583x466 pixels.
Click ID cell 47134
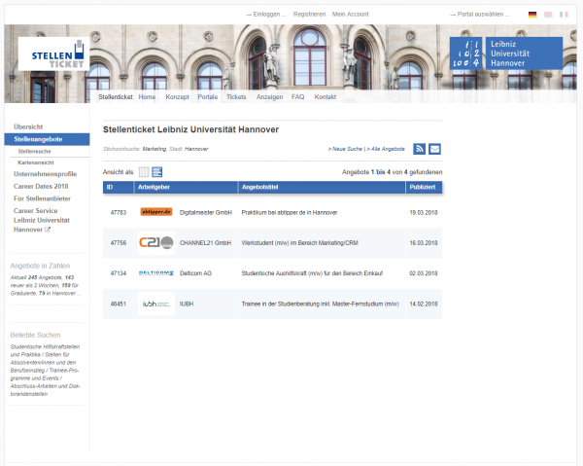pos(119,273)
